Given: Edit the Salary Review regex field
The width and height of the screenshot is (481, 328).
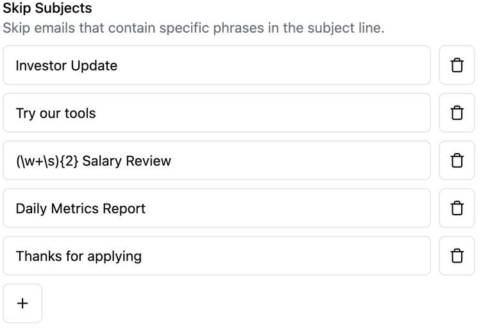Looking at the screenshot, I should [217, 160].
